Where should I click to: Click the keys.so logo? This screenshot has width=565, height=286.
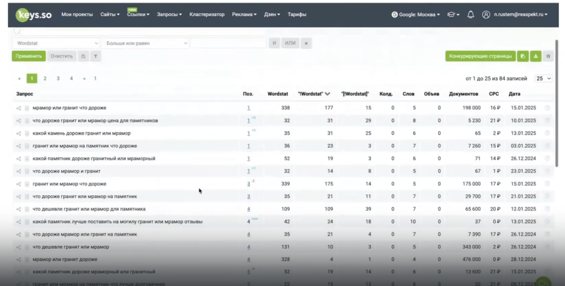(34, 15)
